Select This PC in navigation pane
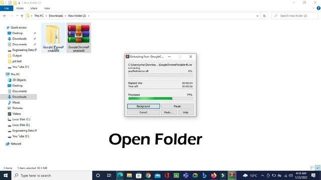 (x=15, y=74)
